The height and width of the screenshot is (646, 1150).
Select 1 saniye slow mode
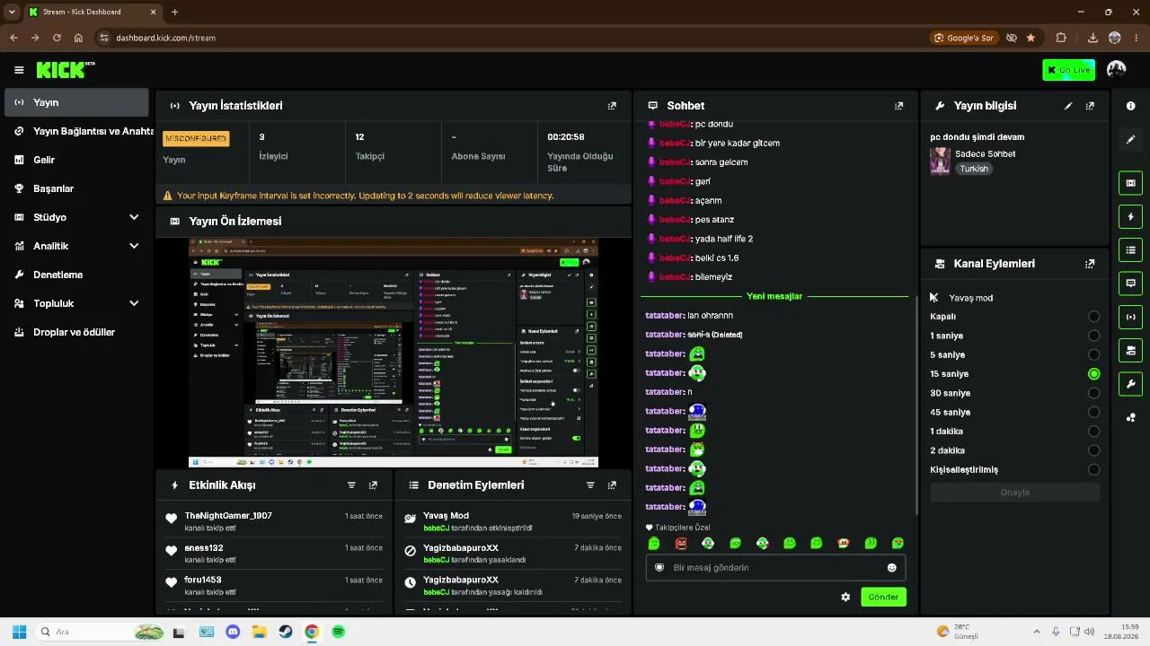pyautogui.click(x=1093, y=336)
